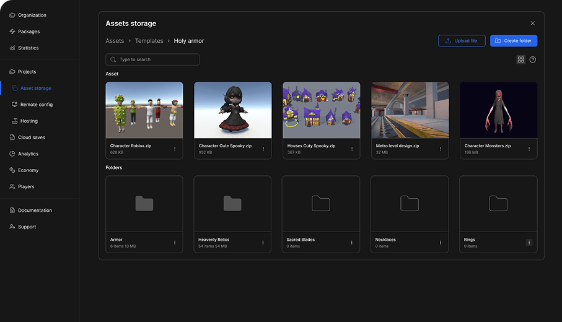Screen dimensions: 562x322
Task: Click the Packages sidebar icon
Action: (x=12, y=32)
